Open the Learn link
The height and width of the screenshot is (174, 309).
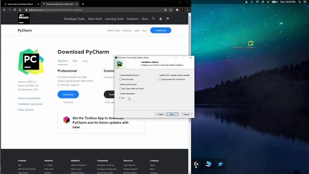[137, 30]
